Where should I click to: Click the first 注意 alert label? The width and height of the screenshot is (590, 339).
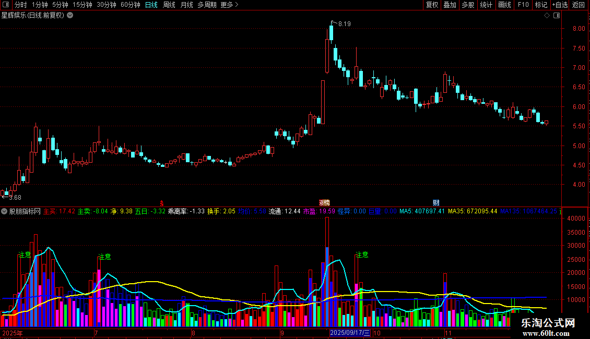pos(25,255)
